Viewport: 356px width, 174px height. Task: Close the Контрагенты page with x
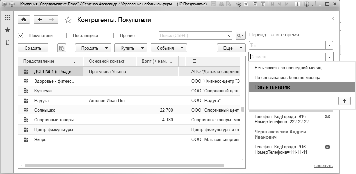coord(333,19)
